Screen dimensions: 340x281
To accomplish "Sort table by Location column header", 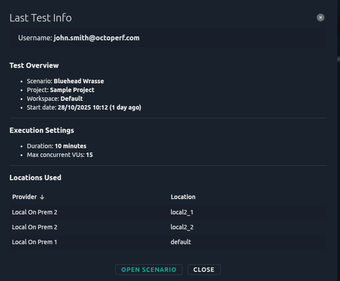I will tap(183, 197).
